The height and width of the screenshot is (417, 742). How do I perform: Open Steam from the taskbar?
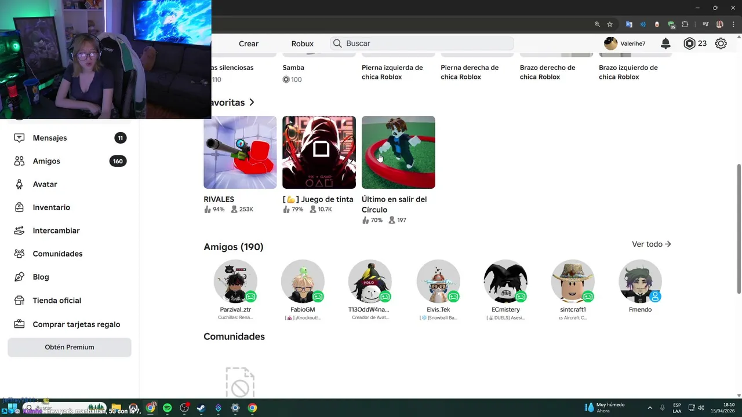point(201,408)
